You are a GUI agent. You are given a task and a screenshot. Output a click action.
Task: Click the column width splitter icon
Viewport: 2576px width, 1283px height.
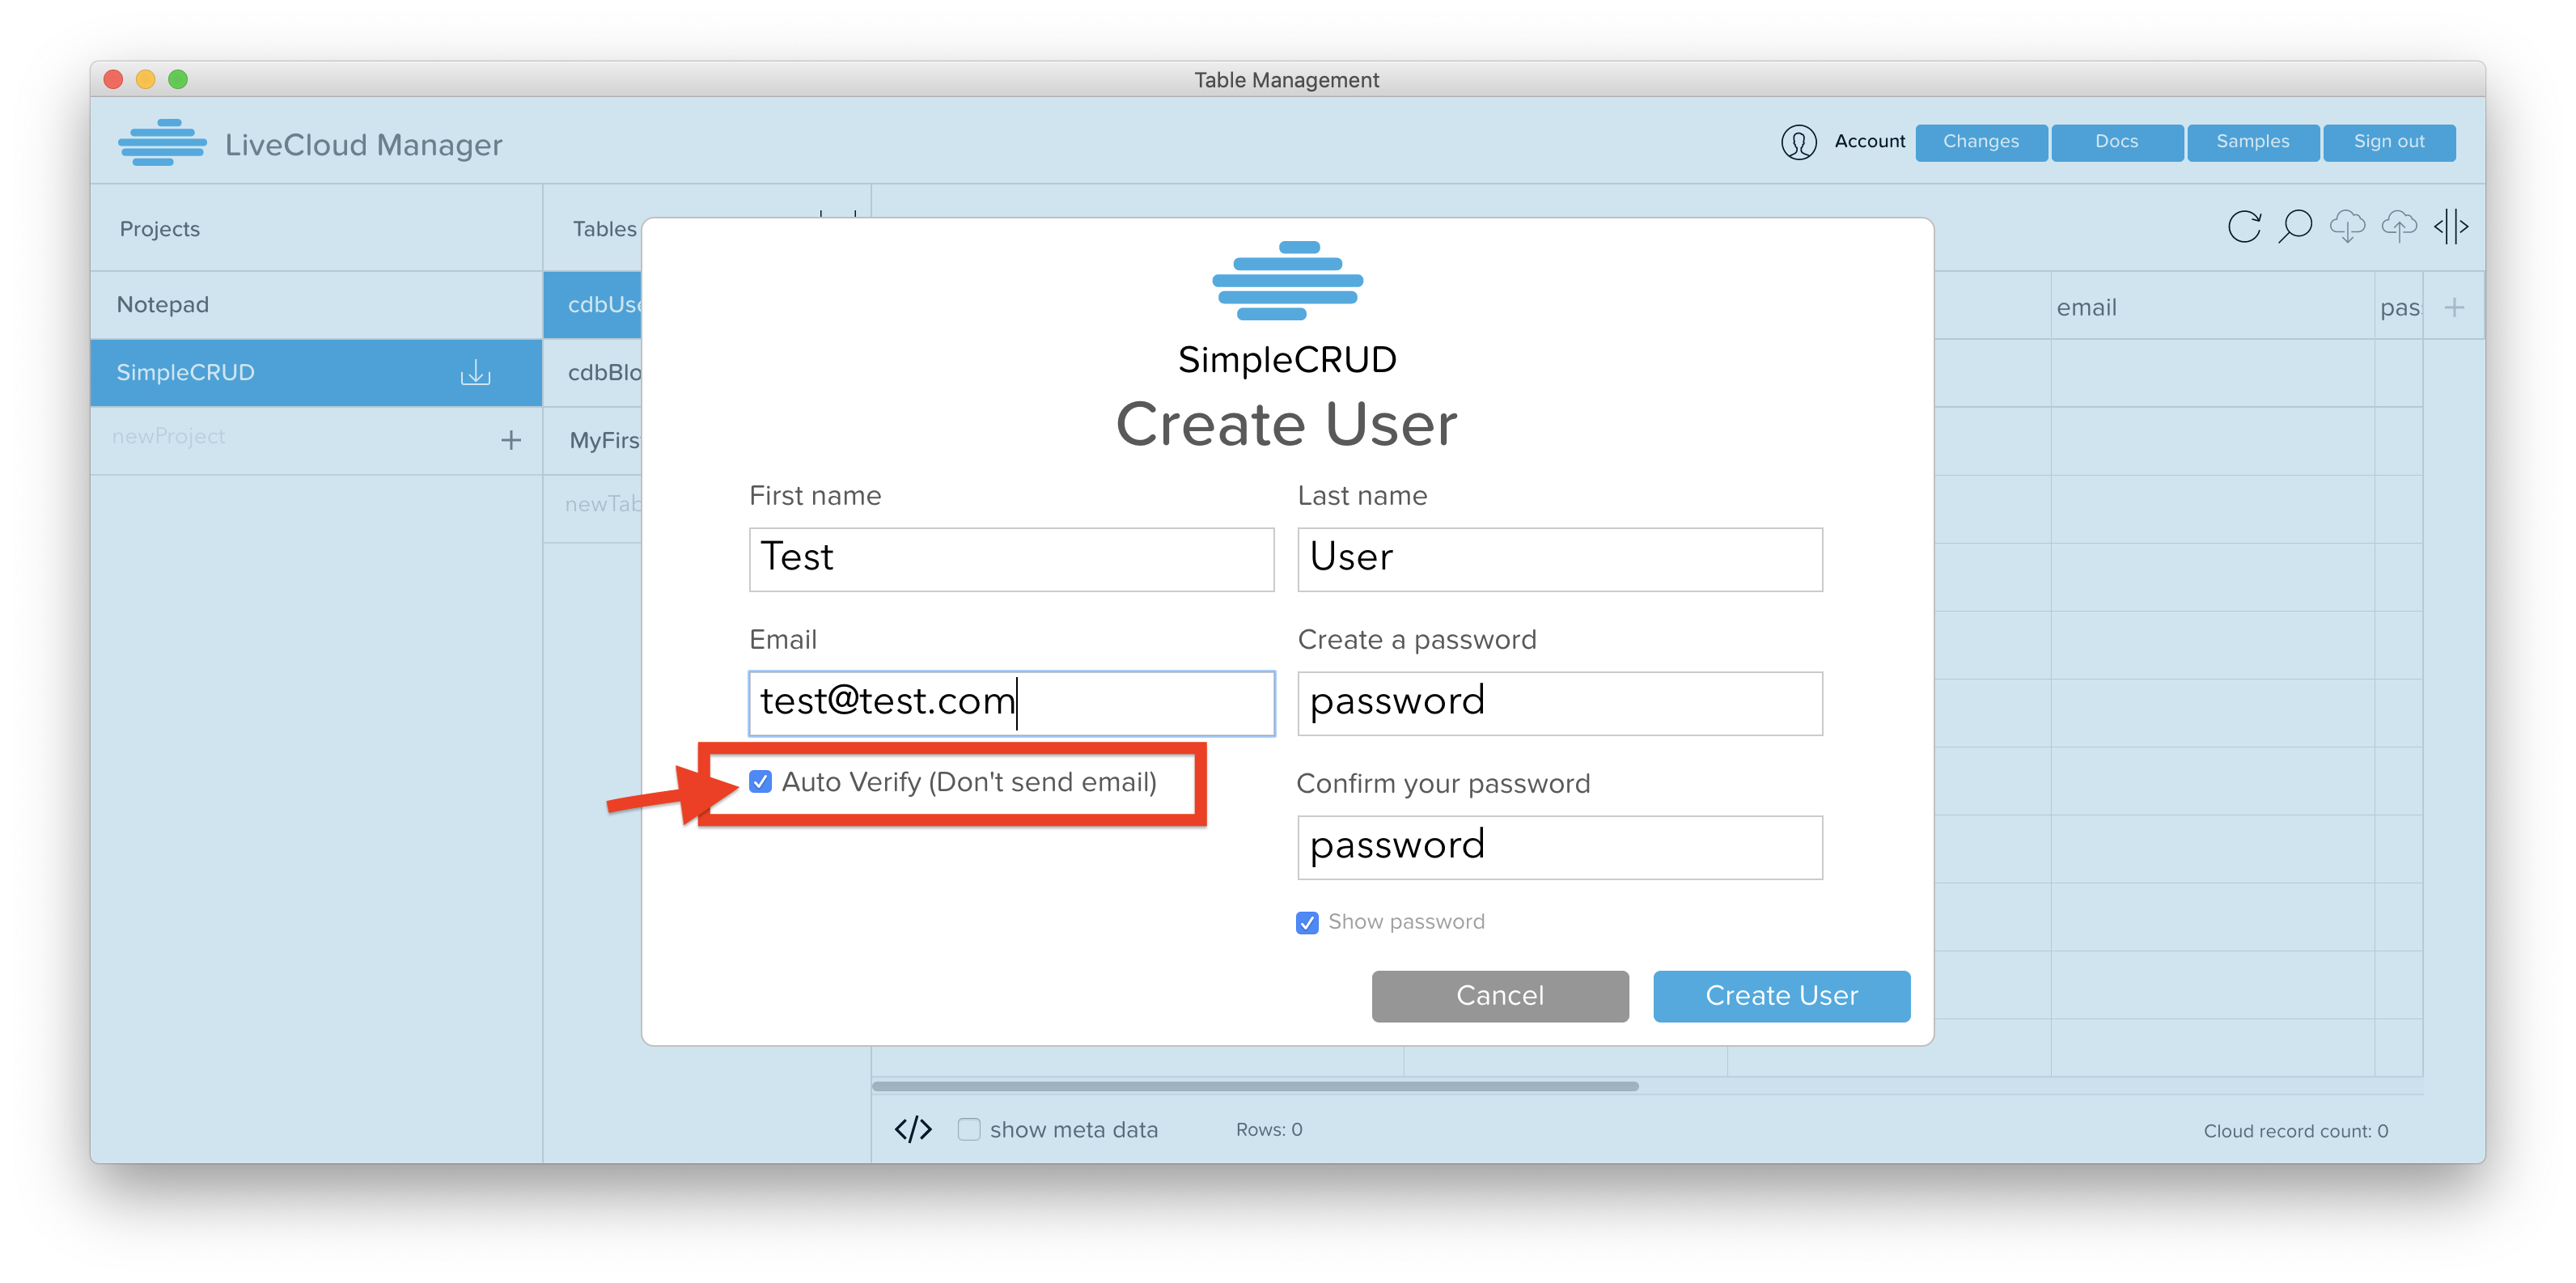click(2451, 227)
